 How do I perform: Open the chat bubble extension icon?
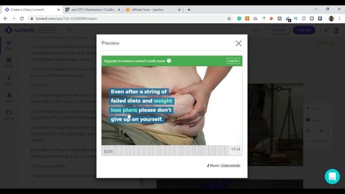click(x=304, y=19)
